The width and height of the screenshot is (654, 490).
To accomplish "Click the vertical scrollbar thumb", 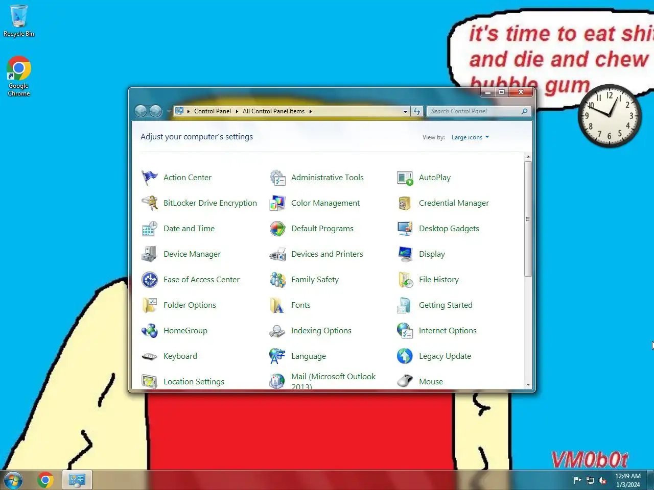I will pos(528,219).
